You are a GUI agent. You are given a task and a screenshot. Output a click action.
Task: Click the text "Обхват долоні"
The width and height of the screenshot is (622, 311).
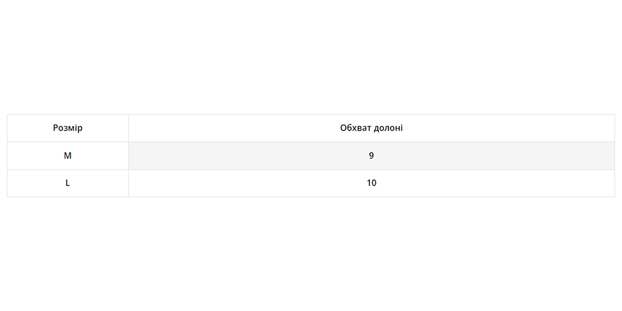(371, 128)
